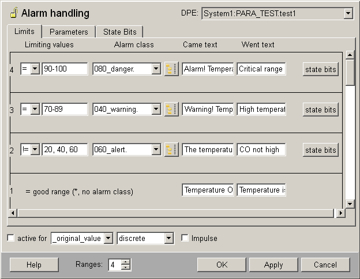Click the 90-100 limiting value field

pyautogui.click(x=65, y=69)
